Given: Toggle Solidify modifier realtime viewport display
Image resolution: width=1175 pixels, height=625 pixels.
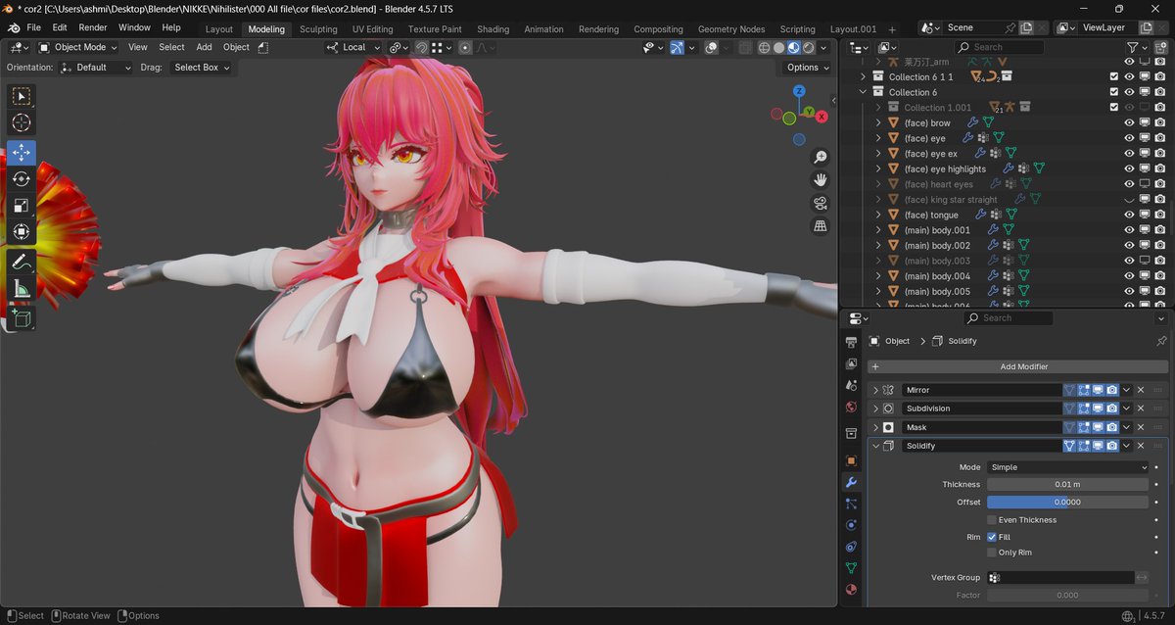Looking at the screenshot, I should (1098, 446).
